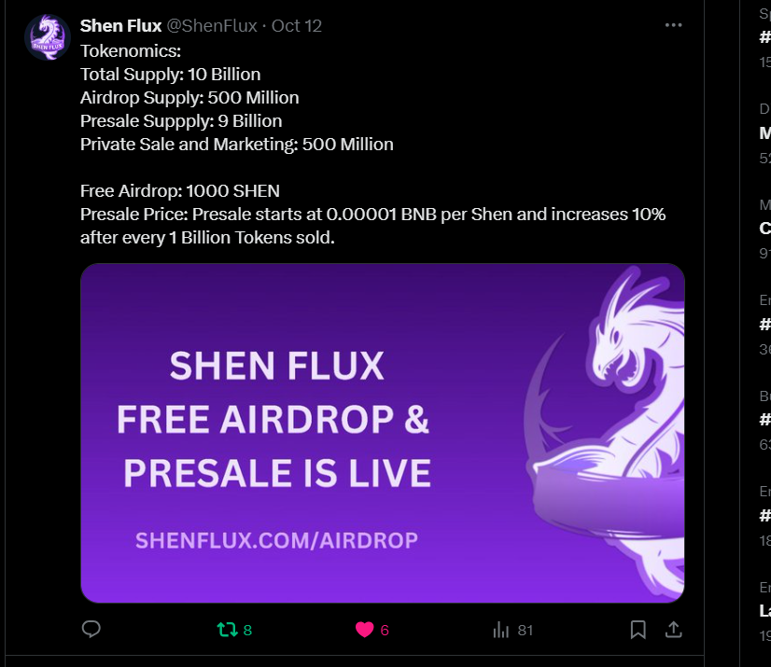Open the Oct 12 timestamp permalink

tap(297, 25)
